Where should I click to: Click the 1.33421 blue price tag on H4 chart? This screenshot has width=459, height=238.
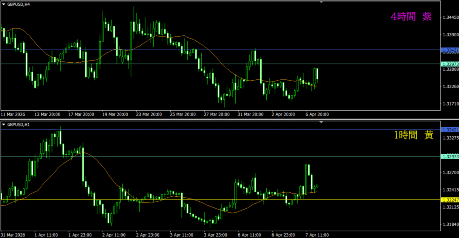pyautogui.click(x=450, y=50)
